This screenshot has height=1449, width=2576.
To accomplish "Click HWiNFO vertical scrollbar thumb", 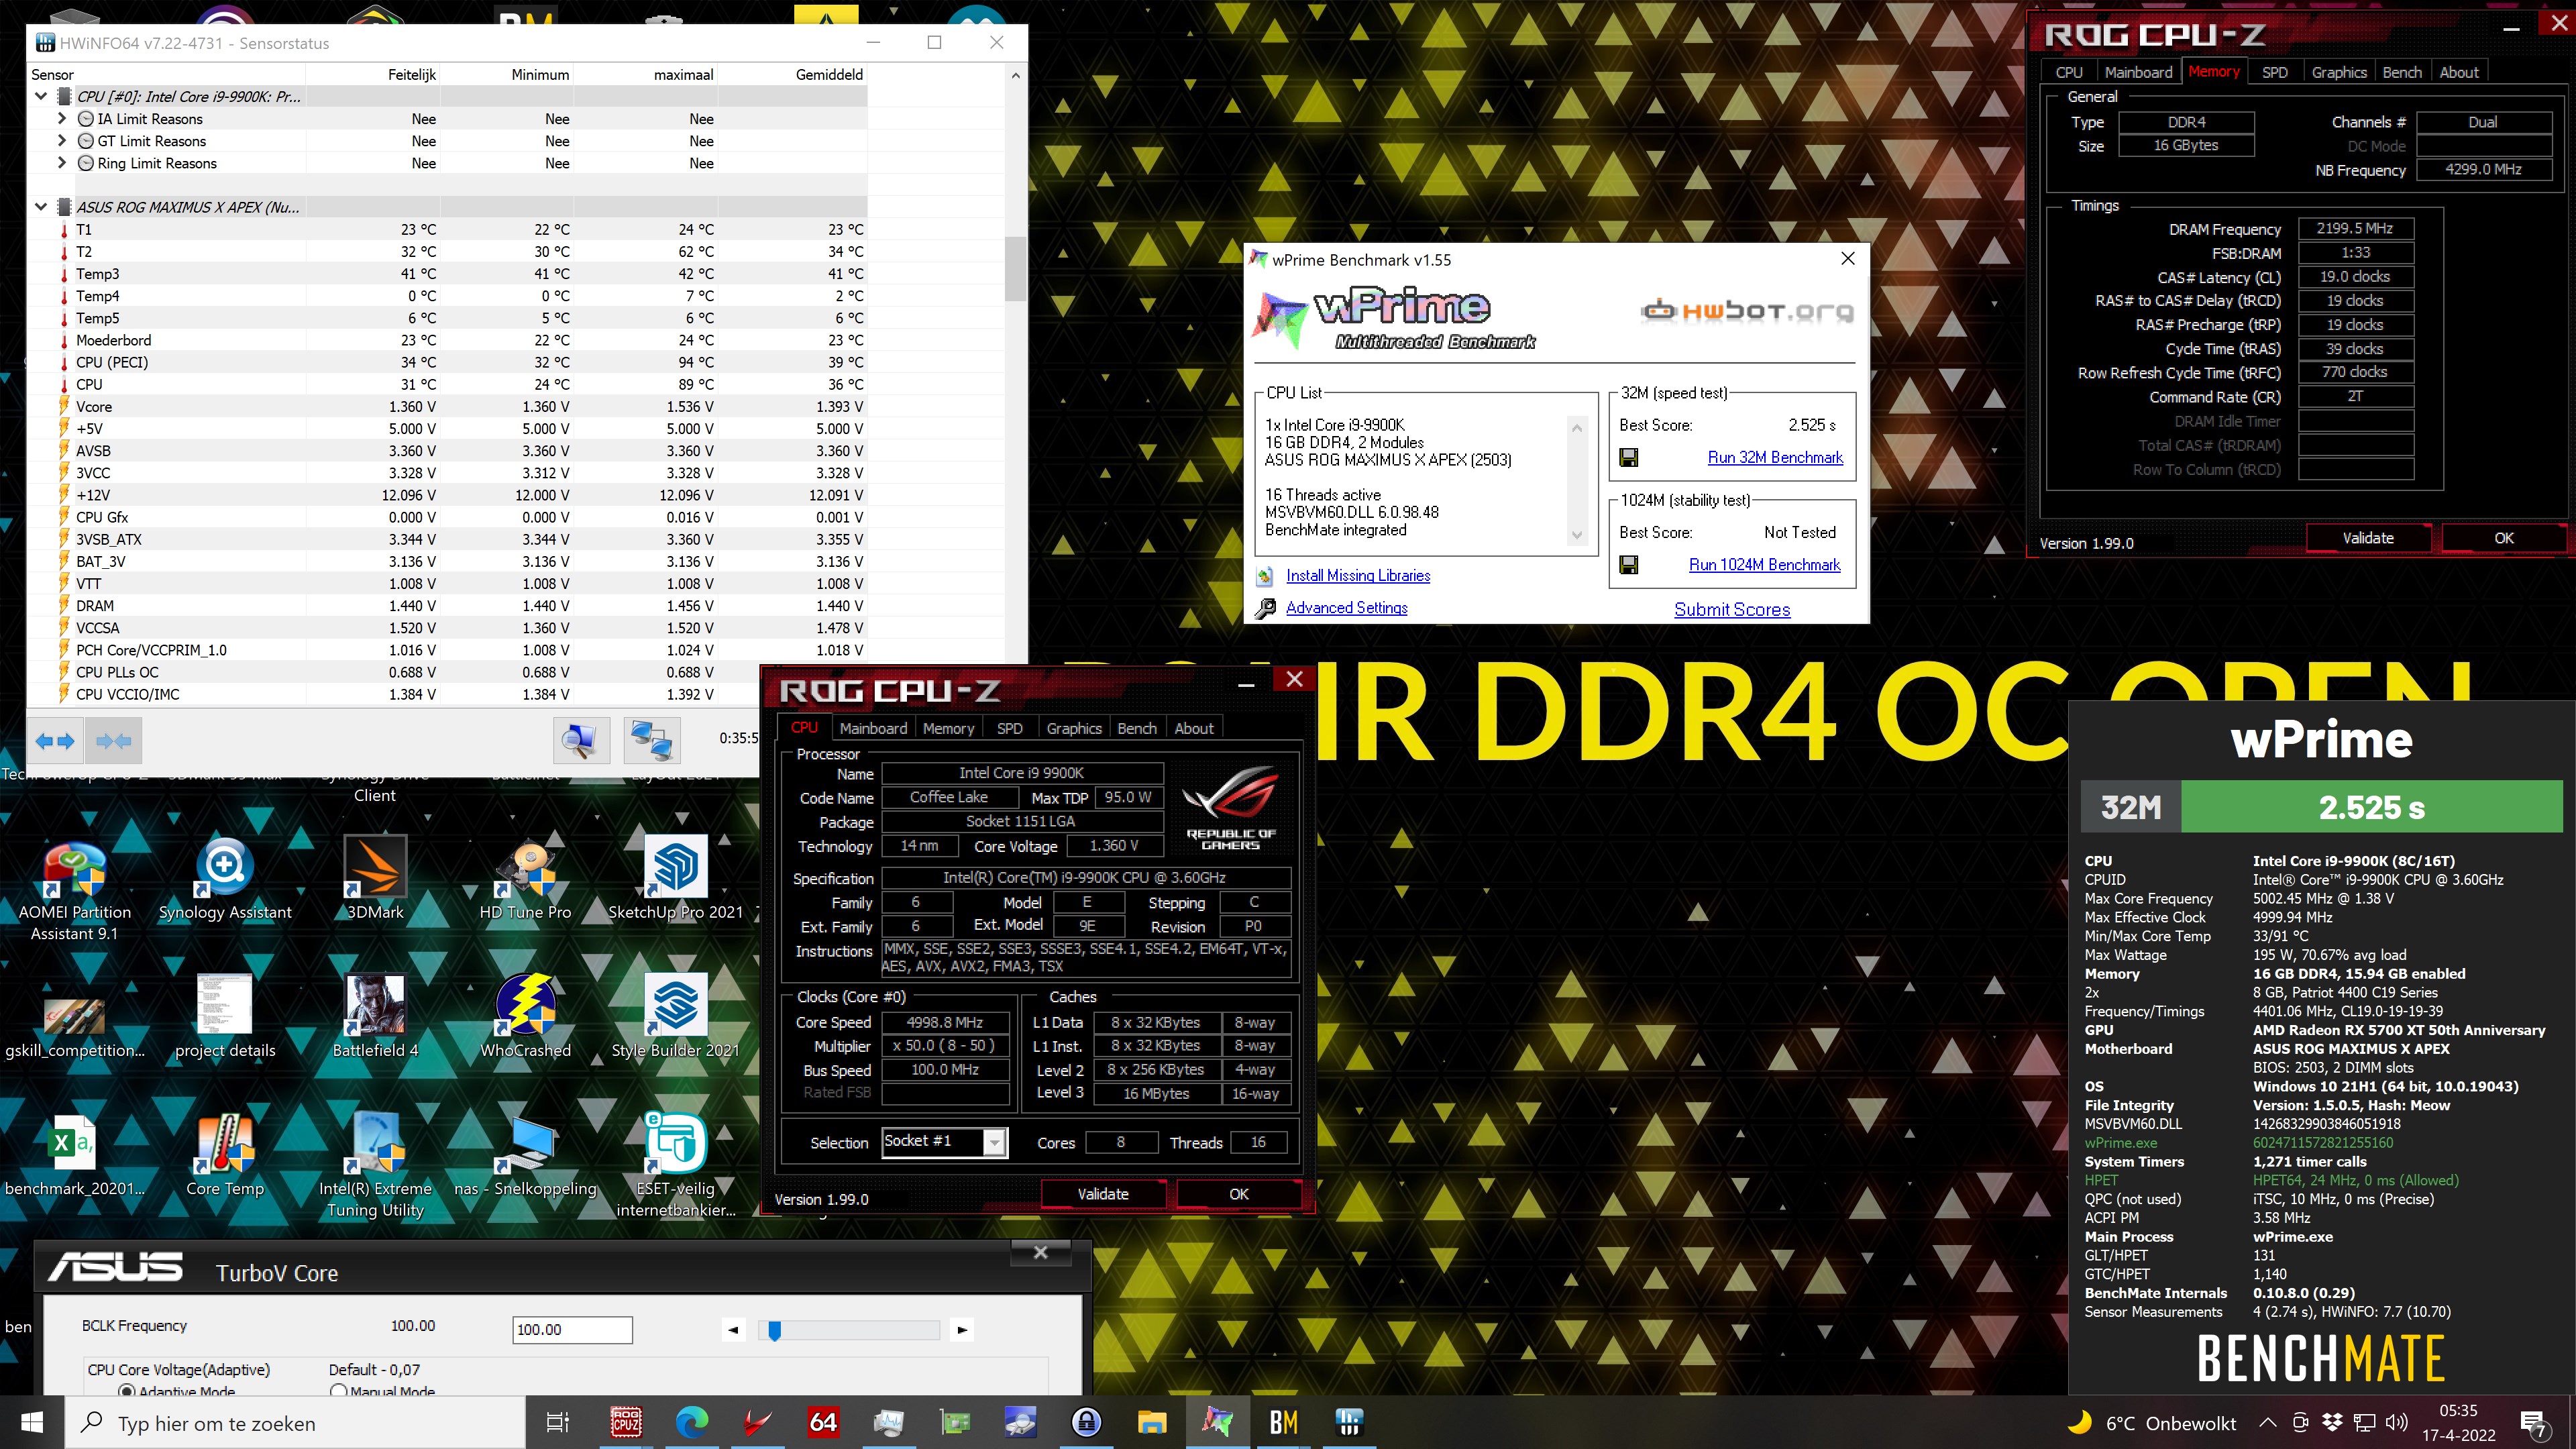I will [x=1015, y=268].
